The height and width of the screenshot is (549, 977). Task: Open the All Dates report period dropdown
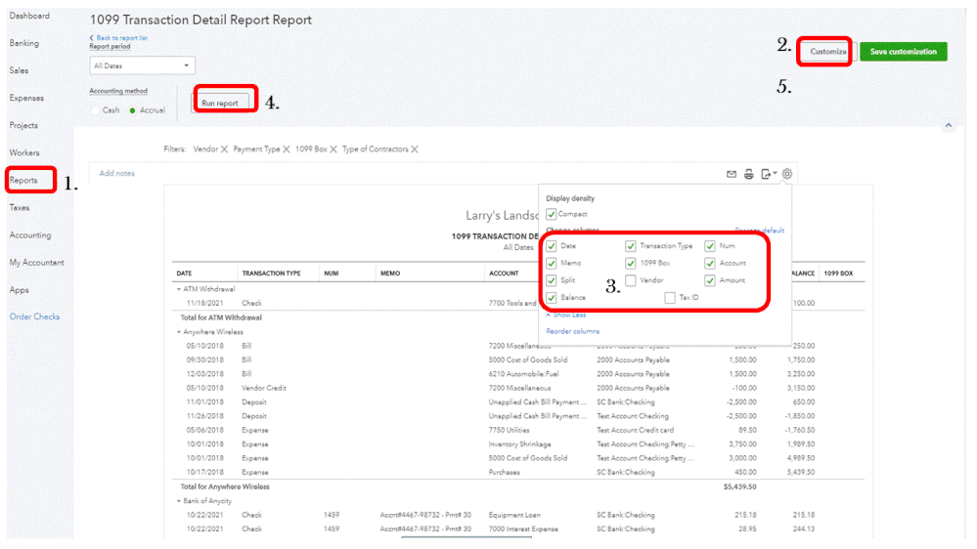(142, 65)
